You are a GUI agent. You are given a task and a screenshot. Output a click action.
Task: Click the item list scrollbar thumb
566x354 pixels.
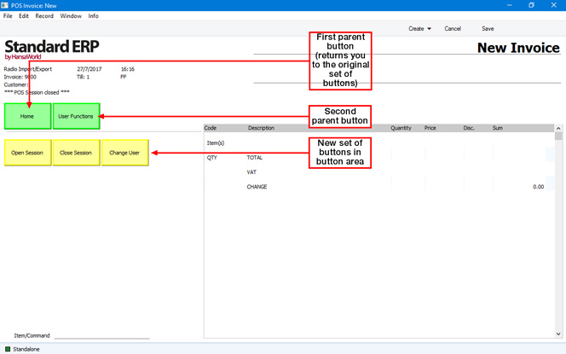click(558, 136)
